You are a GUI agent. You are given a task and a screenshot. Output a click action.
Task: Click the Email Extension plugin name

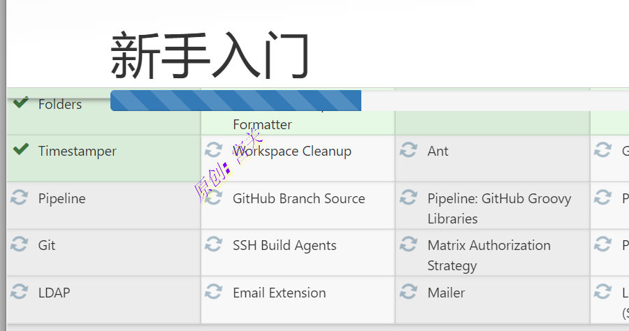click(279, 293)
